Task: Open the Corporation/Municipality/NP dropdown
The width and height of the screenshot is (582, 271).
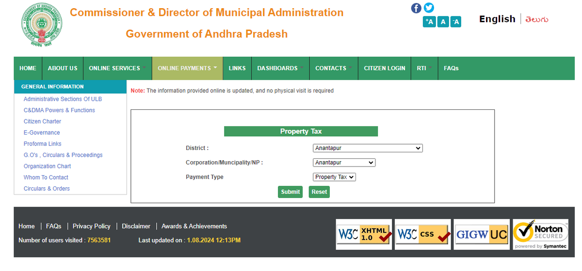Action: 344,163
